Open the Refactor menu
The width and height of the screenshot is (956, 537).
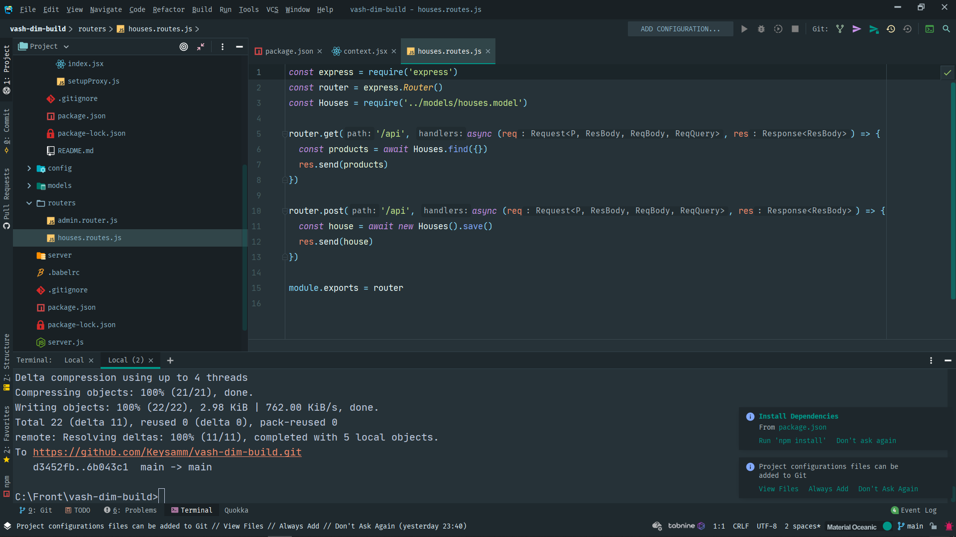pyautogui.click(x=168, y=9)
